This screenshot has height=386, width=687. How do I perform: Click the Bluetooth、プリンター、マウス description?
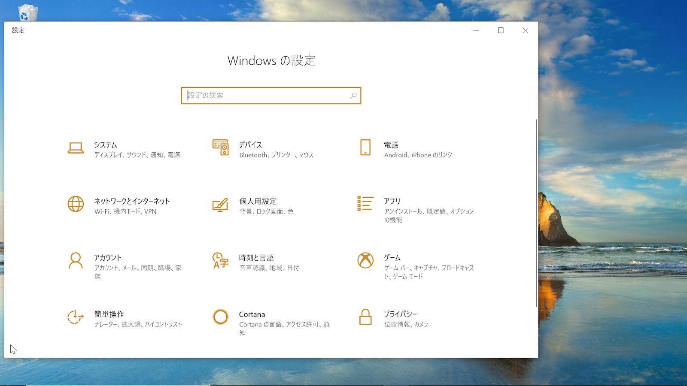click(277, 155)
